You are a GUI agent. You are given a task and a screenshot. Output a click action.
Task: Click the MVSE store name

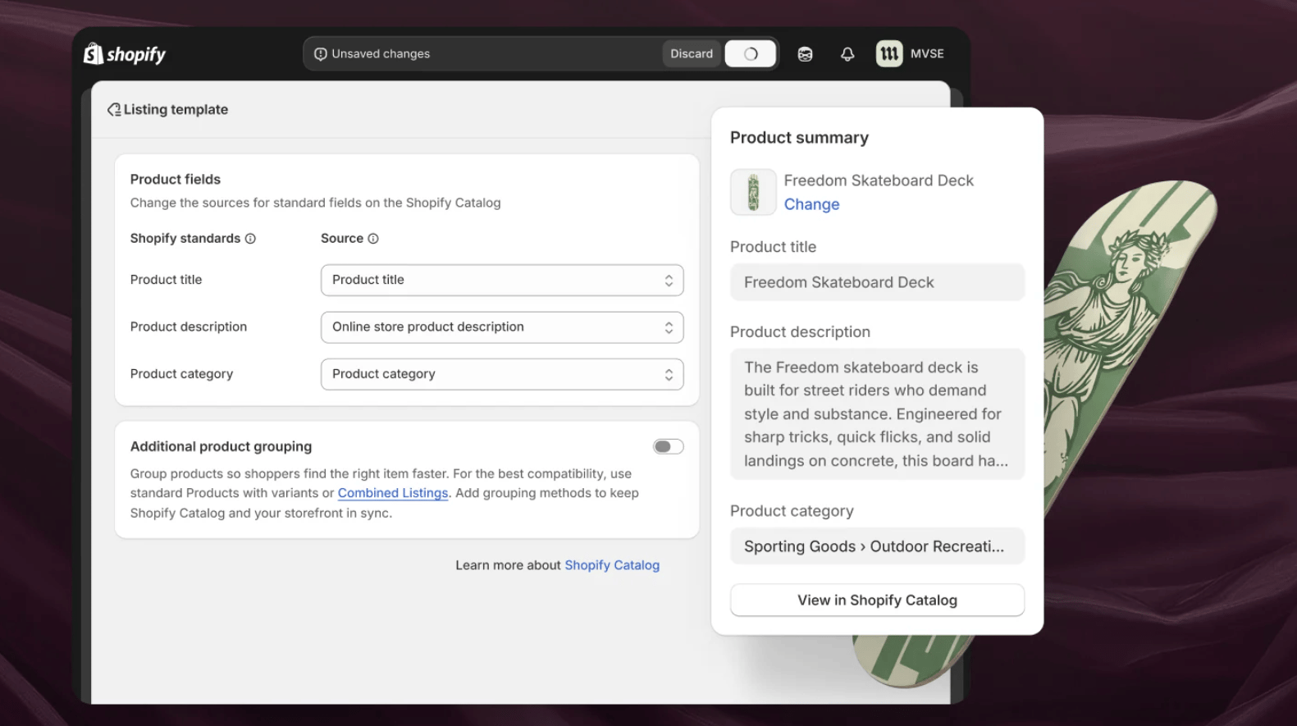[927, 54]
